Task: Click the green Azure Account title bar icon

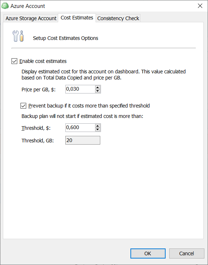Action: [5, 6]
